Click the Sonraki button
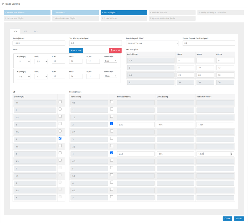 point(239,218)
